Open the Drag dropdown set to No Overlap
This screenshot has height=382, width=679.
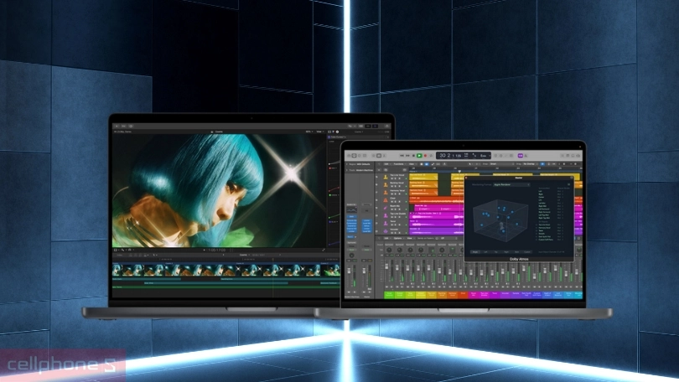(x=531, y=164)
